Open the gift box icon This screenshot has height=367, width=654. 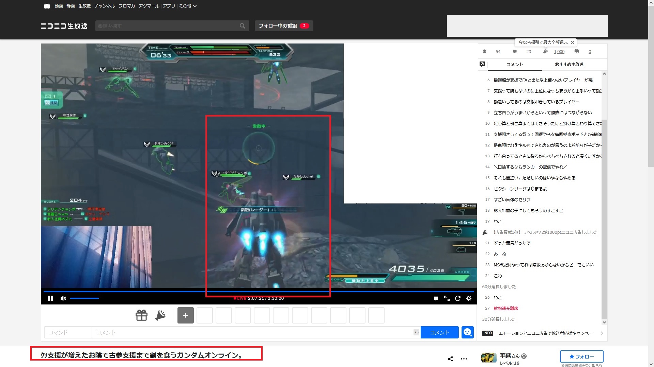click(x=141, y=315)
